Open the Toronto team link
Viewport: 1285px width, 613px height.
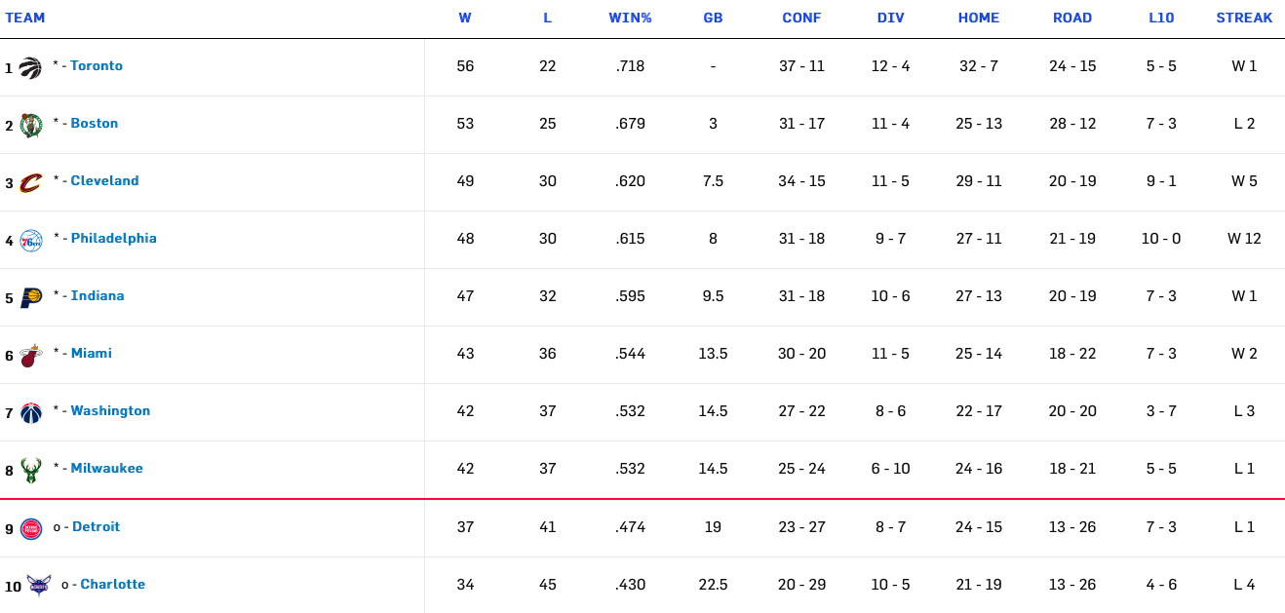click(97, 65)
